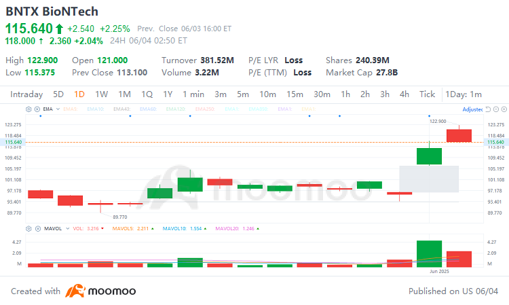Select the 1Q chart tab
This screenshot has width=509, height=305.
click(x=147, y=94)
